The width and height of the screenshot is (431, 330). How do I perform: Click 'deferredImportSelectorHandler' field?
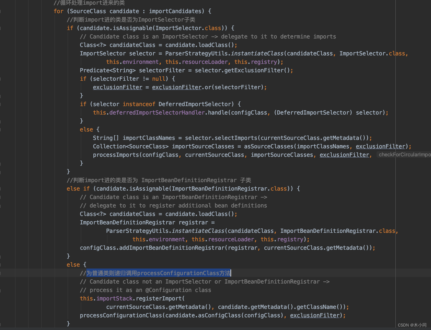(157, 113)
